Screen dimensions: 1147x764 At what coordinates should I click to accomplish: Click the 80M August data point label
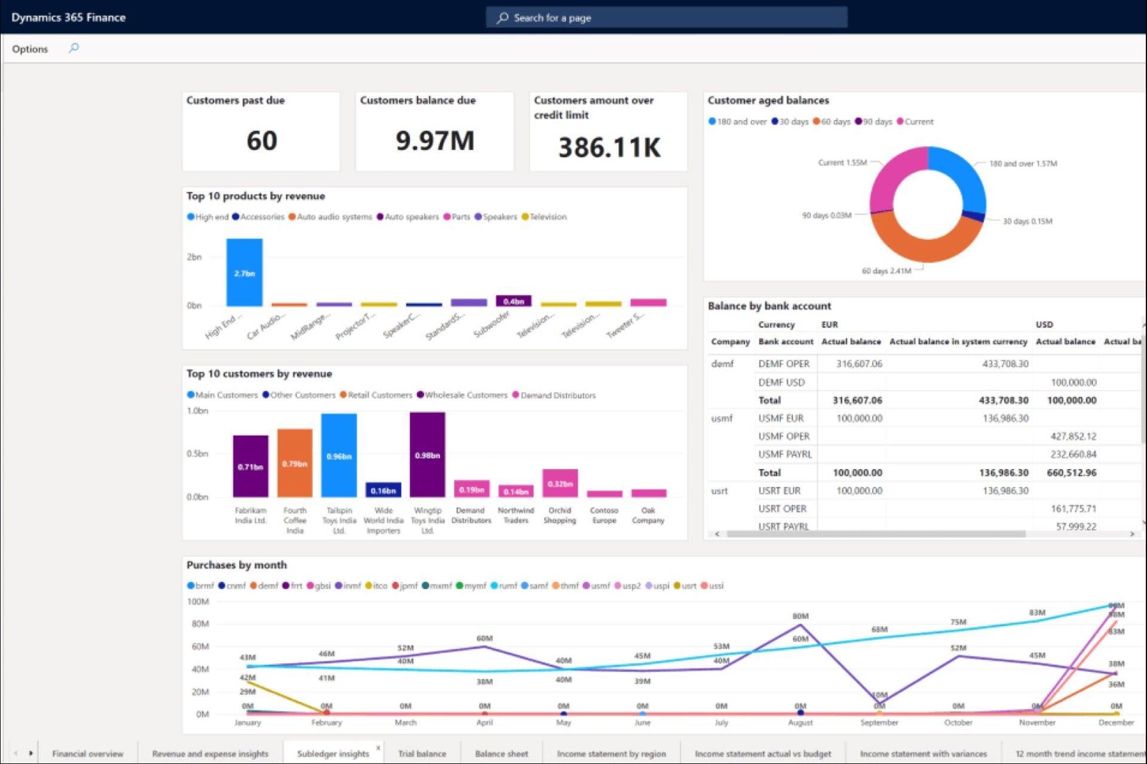[801, 616]
